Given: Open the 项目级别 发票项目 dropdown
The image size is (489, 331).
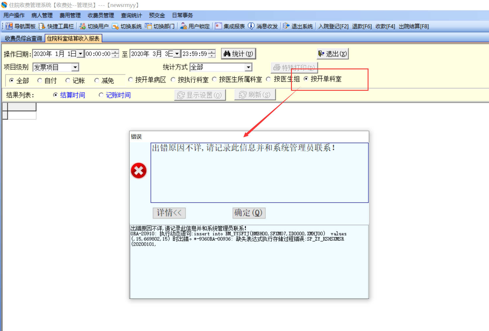Looking at the screenshot, I should coord(75,67).
